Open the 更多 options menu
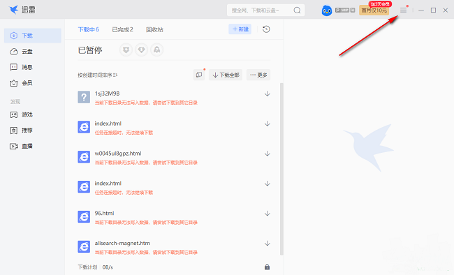Image resolution: width=454 pixels, height=275 pixels. coord(258,75)
